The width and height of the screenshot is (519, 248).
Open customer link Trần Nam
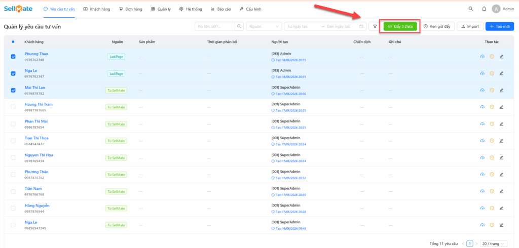[x=34, y=188]
